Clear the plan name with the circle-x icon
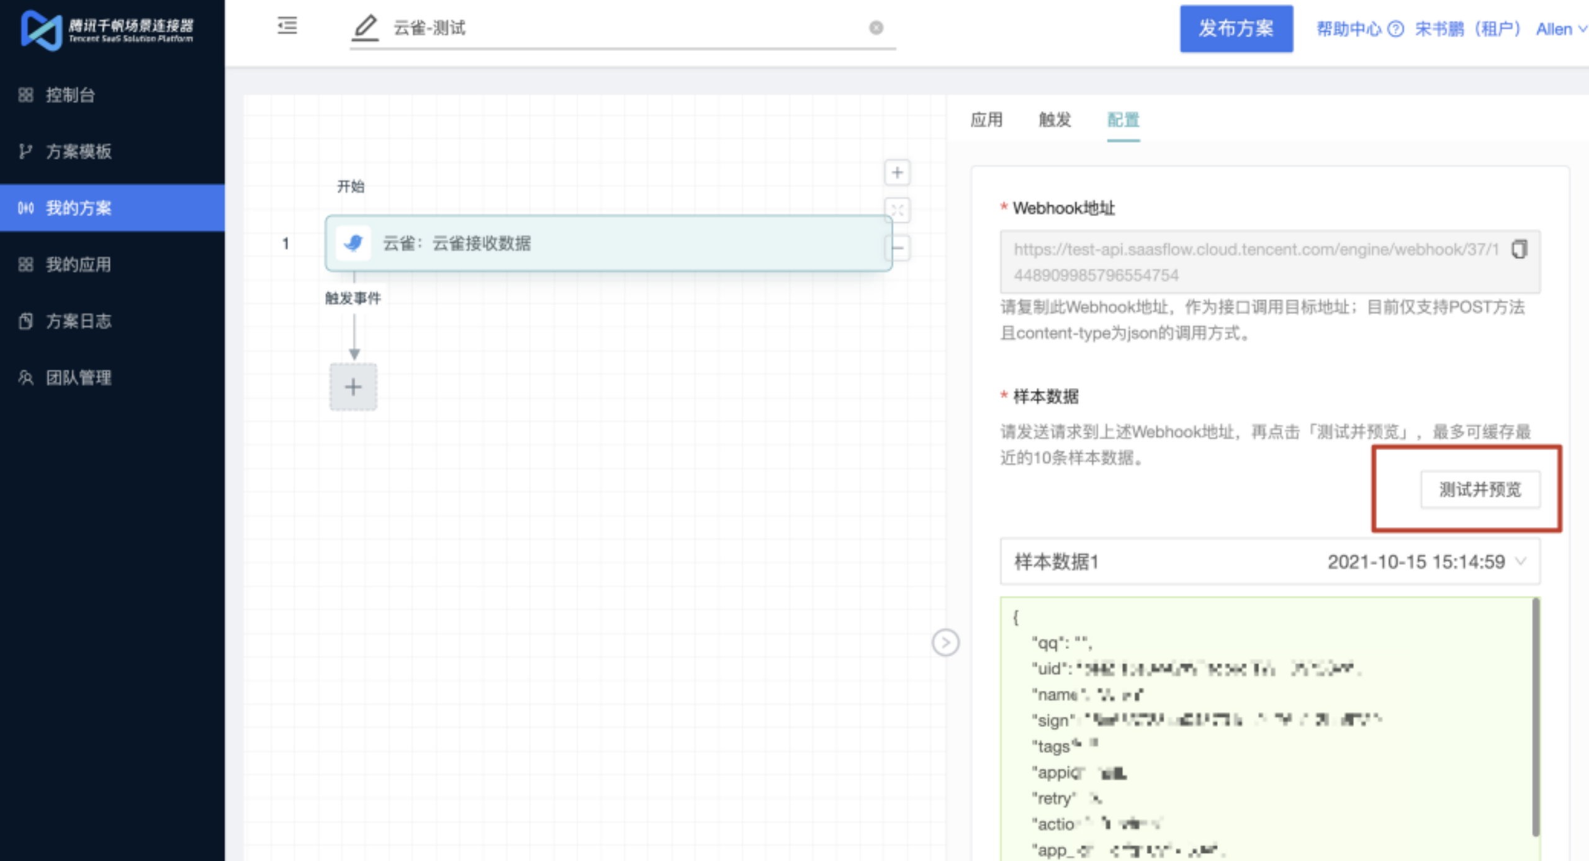 [x=876, y=28]
